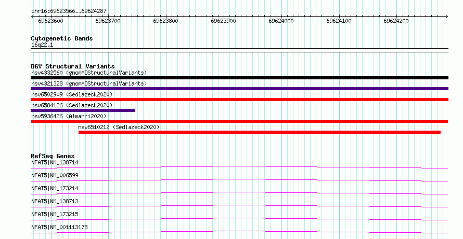Click the magenta intron line of NM_006599

[x=239, y=180]
